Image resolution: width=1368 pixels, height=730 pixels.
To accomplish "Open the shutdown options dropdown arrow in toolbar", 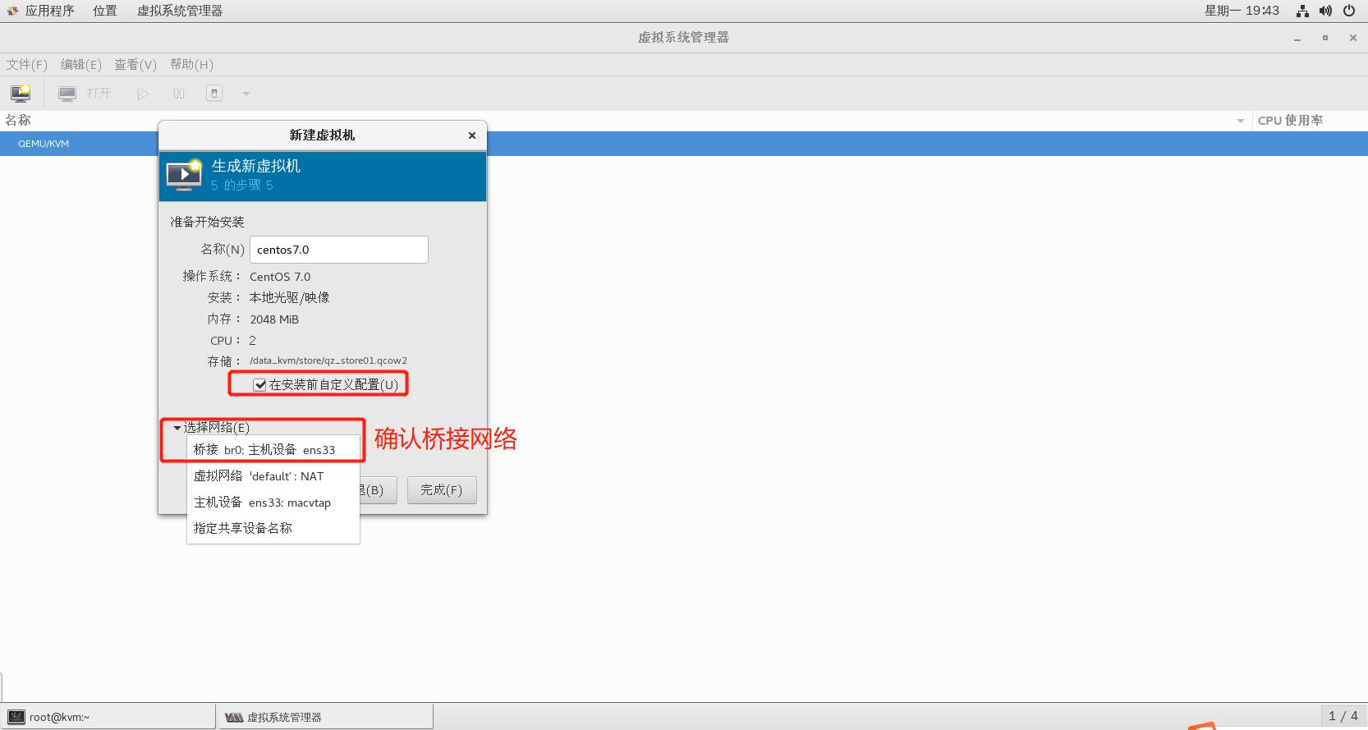I will 246,94.
